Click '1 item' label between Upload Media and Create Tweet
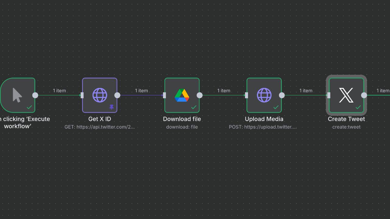This screenshot has height=219, width=390. click(x=306, y=91)
